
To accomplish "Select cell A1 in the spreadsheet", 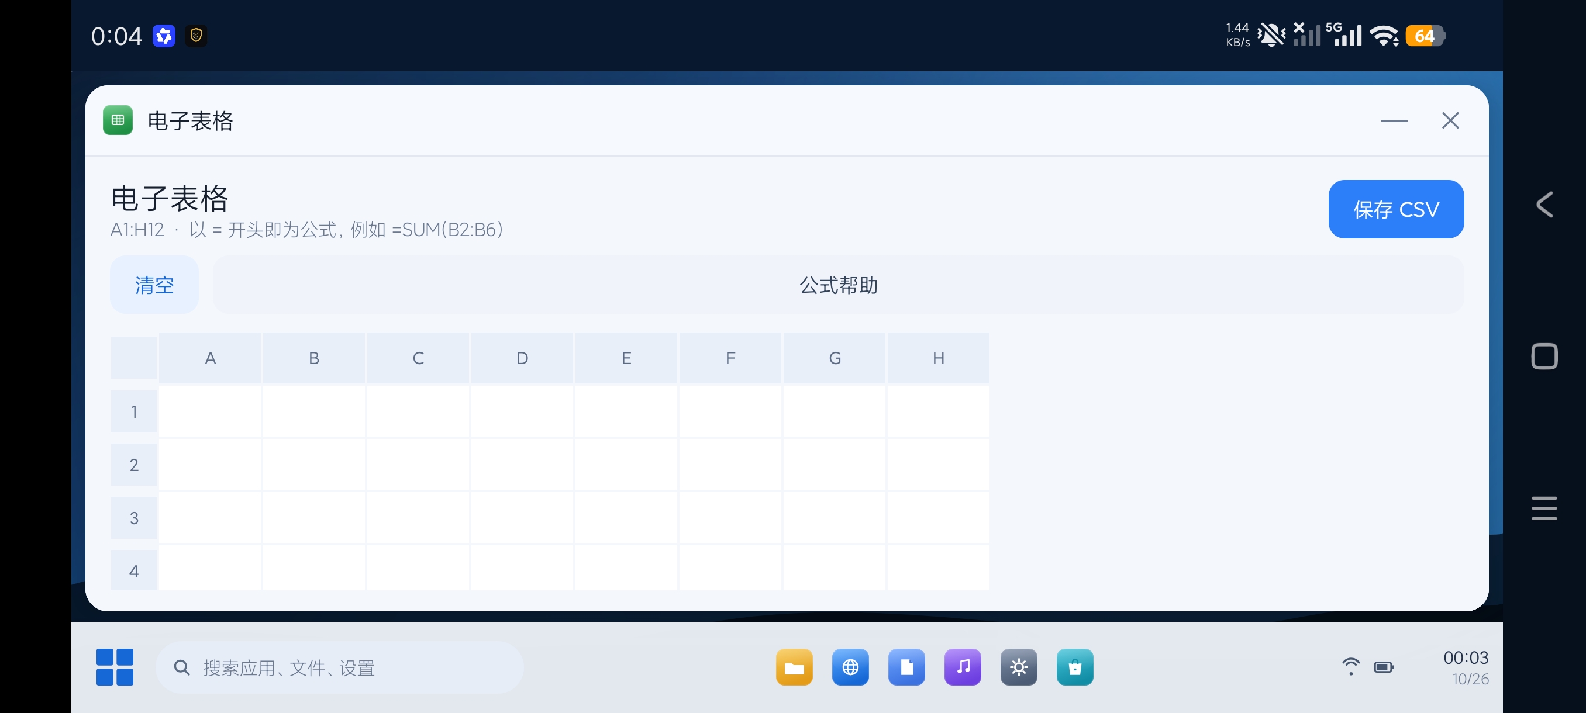I will coord(210,411).
